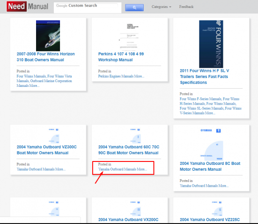The image size is (258, 224).
Task: Open 2004 Yamaha Outboard VZ225C manual title
Action: point(210,220)
